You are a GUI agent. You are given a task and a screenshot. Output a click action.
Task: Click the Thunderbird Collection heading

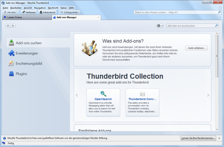(x=125, y=76)
